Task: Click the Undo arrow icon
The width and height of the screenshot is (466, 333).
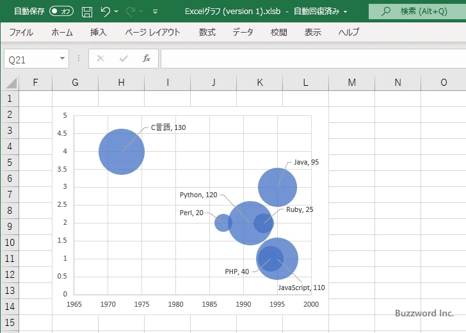Action: tap(105, 12)
